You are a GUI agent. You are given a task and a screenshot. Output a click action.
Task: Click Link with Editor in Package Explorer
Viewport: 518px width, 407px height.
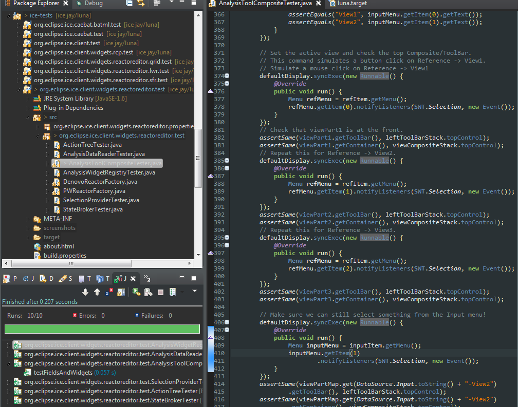click(x=140, y=4)
